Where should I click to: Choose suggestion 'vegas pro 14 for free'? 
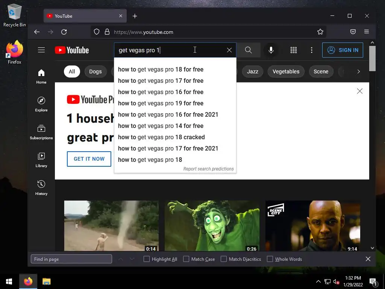pos(175,126)
